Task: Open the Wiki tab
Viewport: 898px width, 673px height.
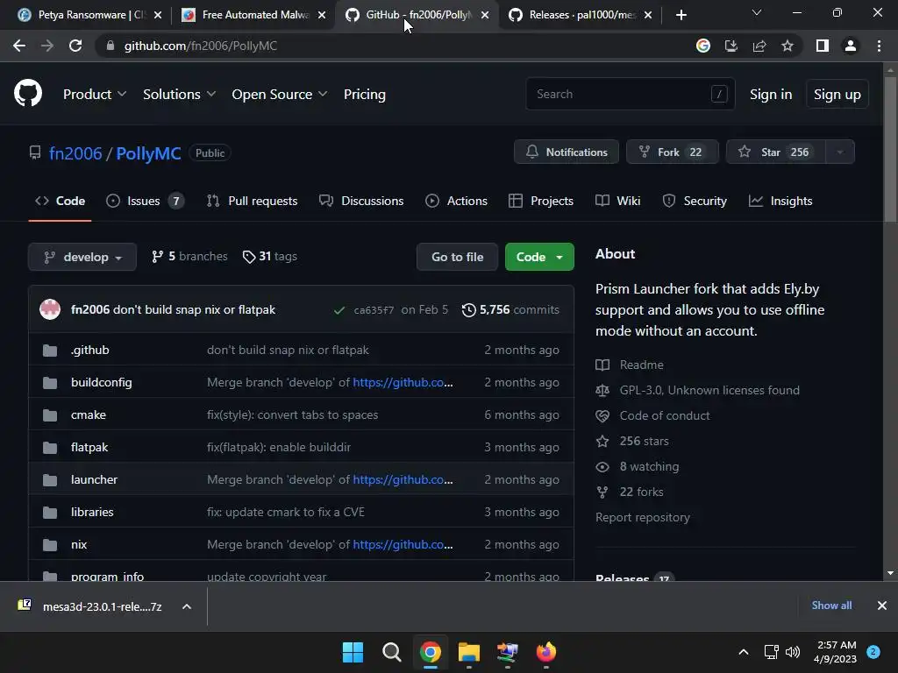Action: 618,201
